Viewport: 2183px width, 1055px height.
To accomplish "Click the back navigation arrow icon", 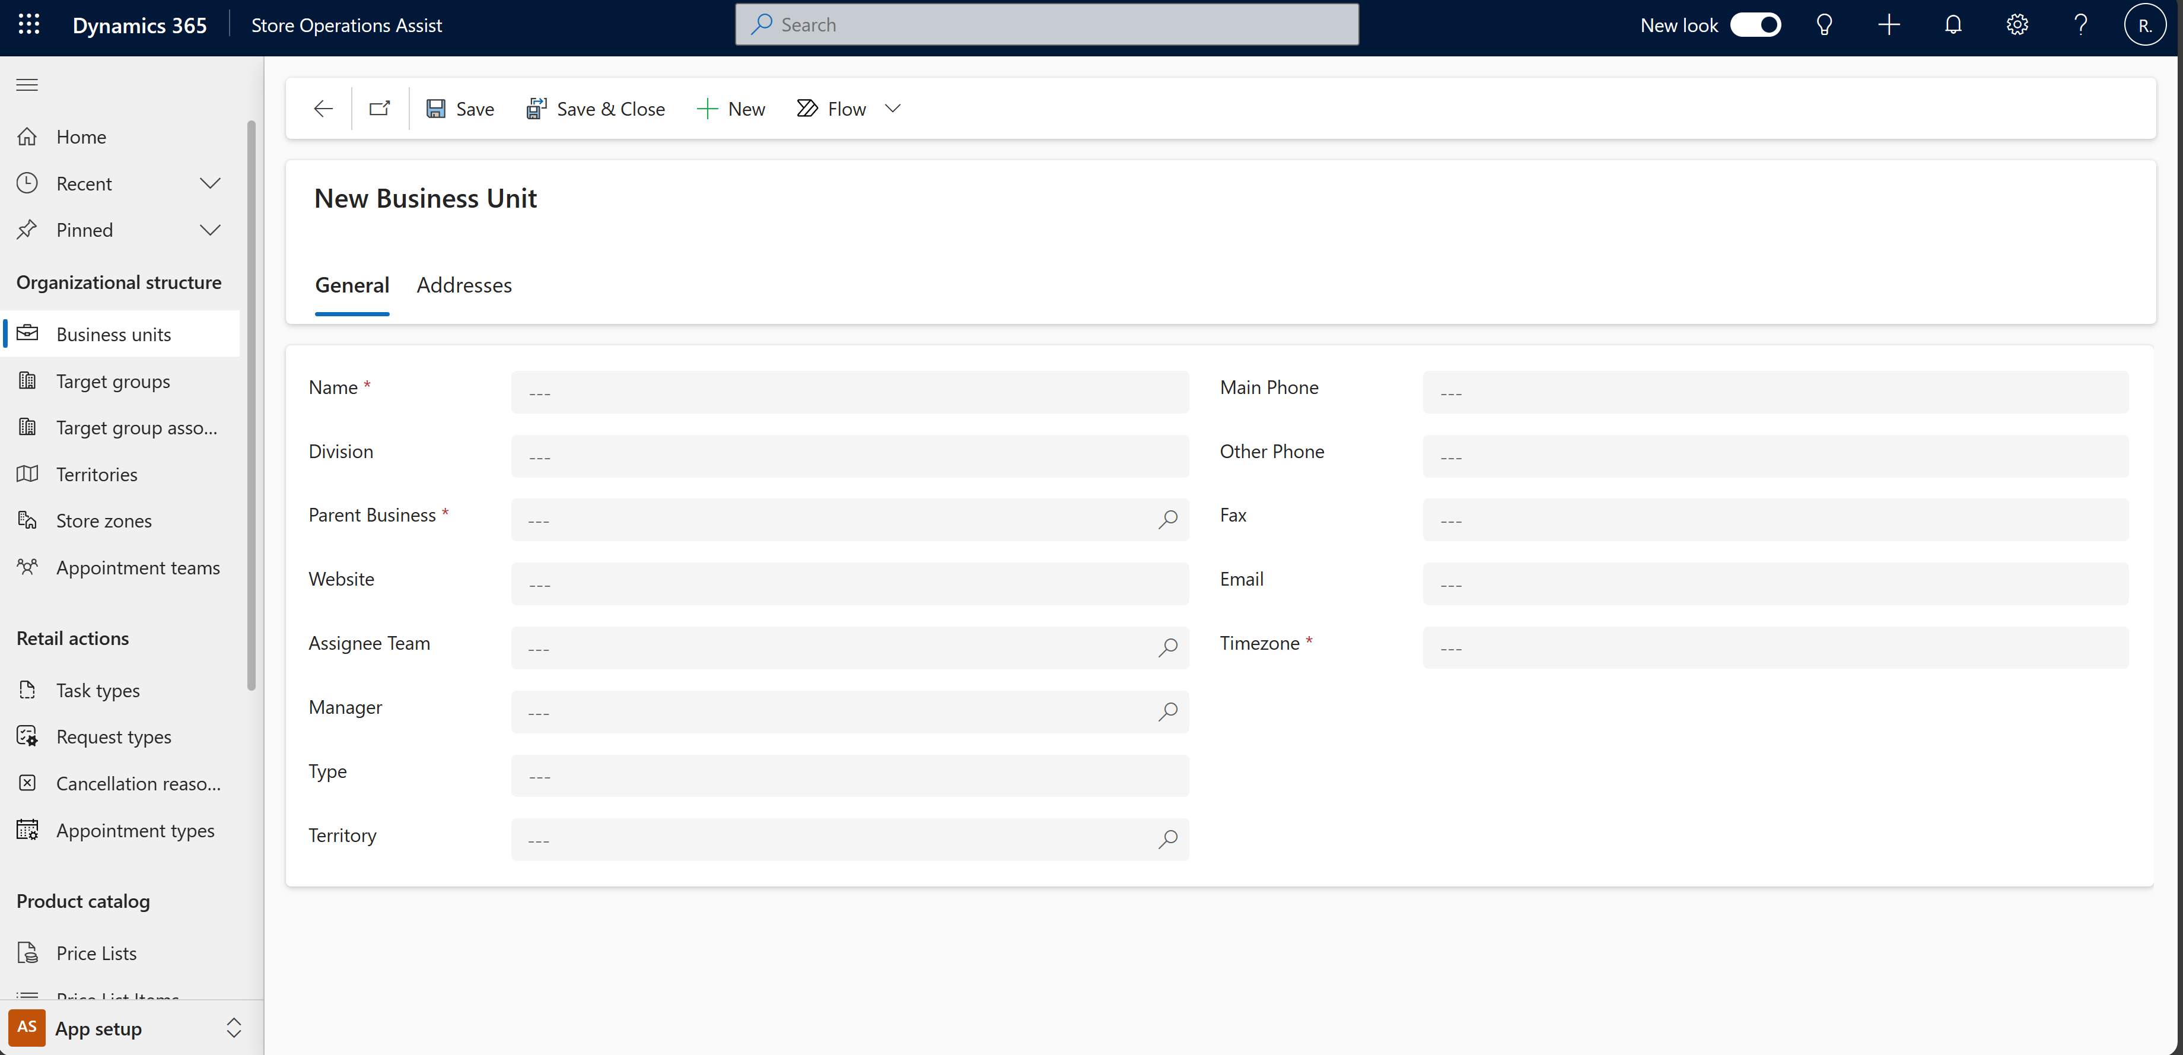I will [x=323, y=109].
